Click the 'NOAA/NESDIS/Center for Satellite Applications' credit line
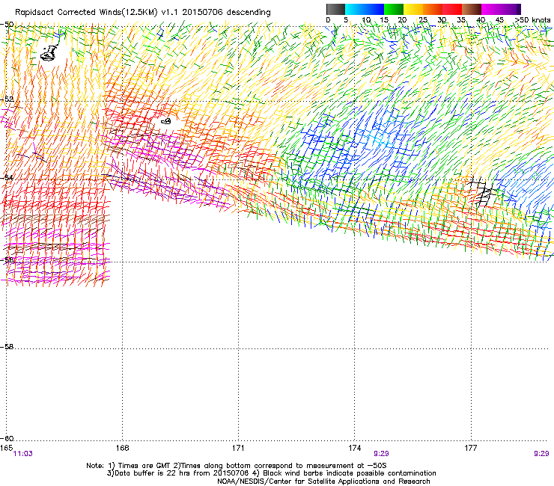This screenshot has width=554, height=486. coord(323,482)
